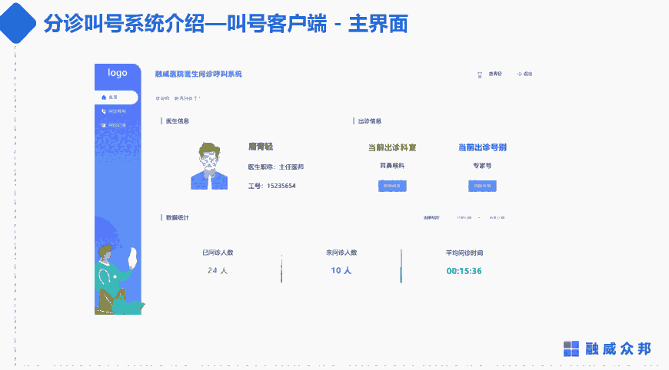Image resolution: width=669 pixels, height=370 pixels.
Task: Click the phone icon of the second sidebar item
Action: click(x=104, y=111)
